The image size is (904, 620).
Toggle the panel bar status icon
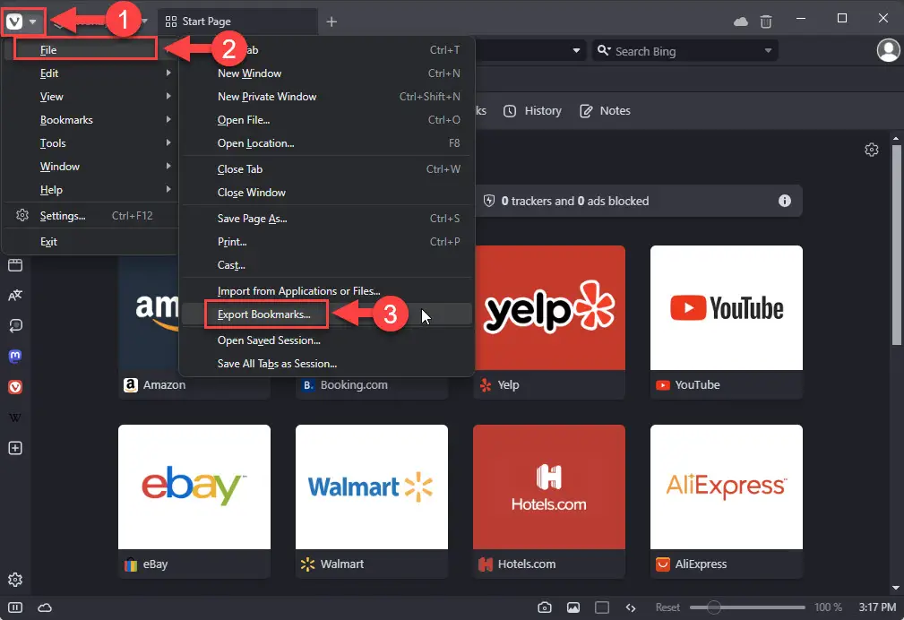pos(15,607)
